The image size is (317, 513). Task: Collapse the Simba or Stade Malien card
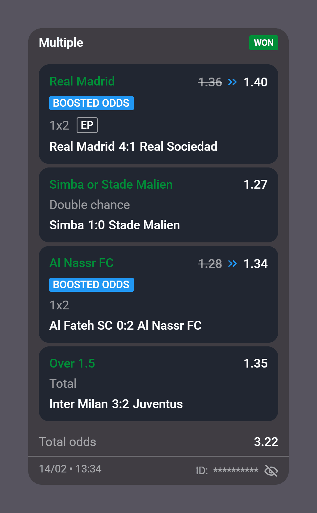[158, 205]
